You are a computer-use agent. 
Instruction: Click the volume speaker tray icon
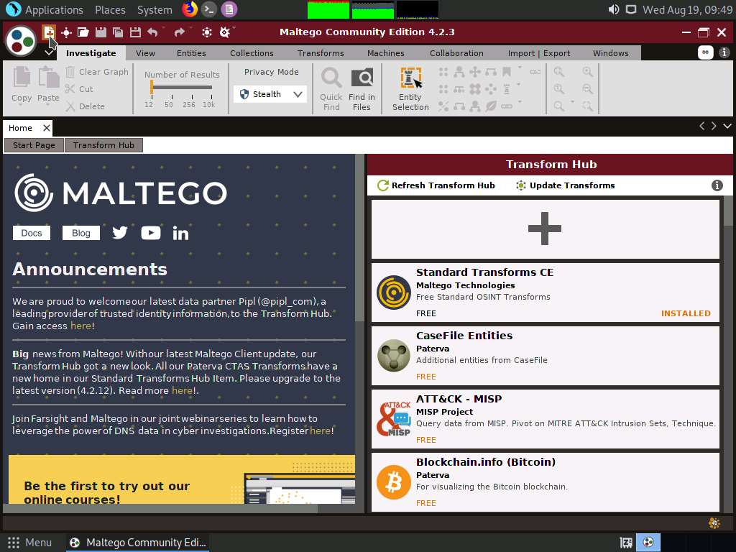click(614, 9)
